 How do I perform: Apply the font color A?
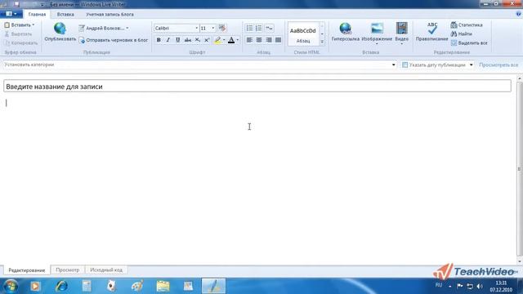pos(231,40)
